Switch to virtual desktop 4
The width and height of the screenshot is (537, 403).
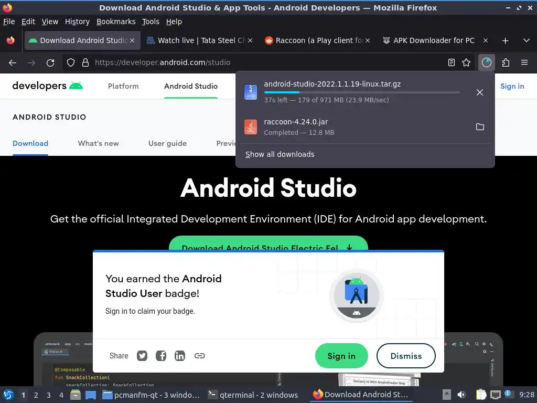point(61,395)
